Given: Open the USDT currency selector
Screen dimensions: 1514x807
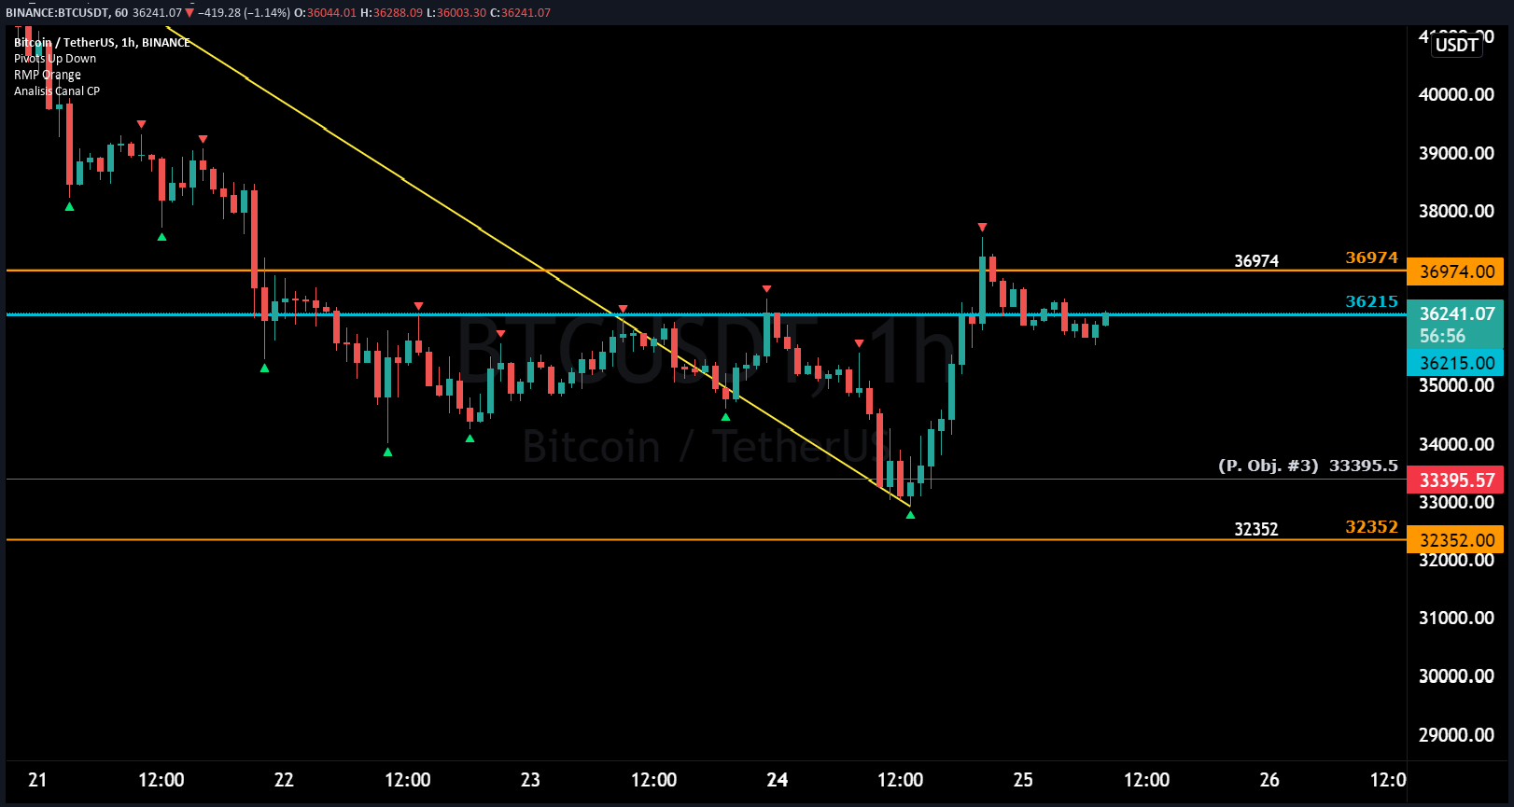Looking at the screenshot, I should pyautogui.click(x=1456, y=45).
